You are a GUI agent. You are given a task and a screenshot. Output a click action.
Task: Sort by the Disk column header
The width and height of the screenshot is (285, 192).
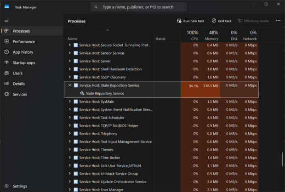pos(230,35)
